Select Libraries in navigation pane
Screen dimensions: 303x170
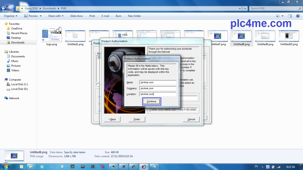click(14, 52)
